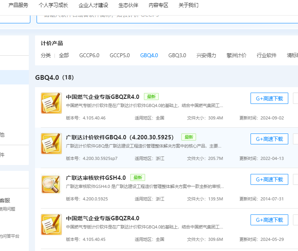Click the version text 4.200.0.5925
Image resolution: width=298 pixels, height=251 pixels.
[x=95, y=199]
